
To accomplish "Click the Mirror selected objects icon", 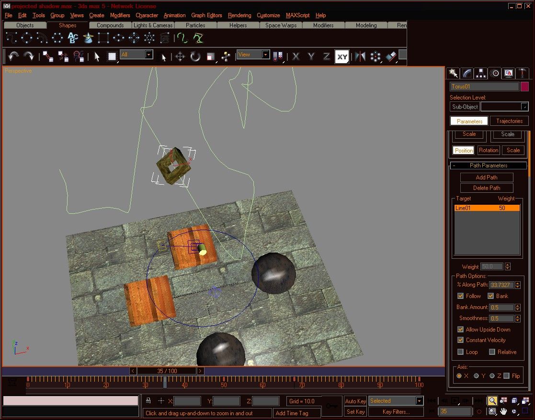I will 360,56.
